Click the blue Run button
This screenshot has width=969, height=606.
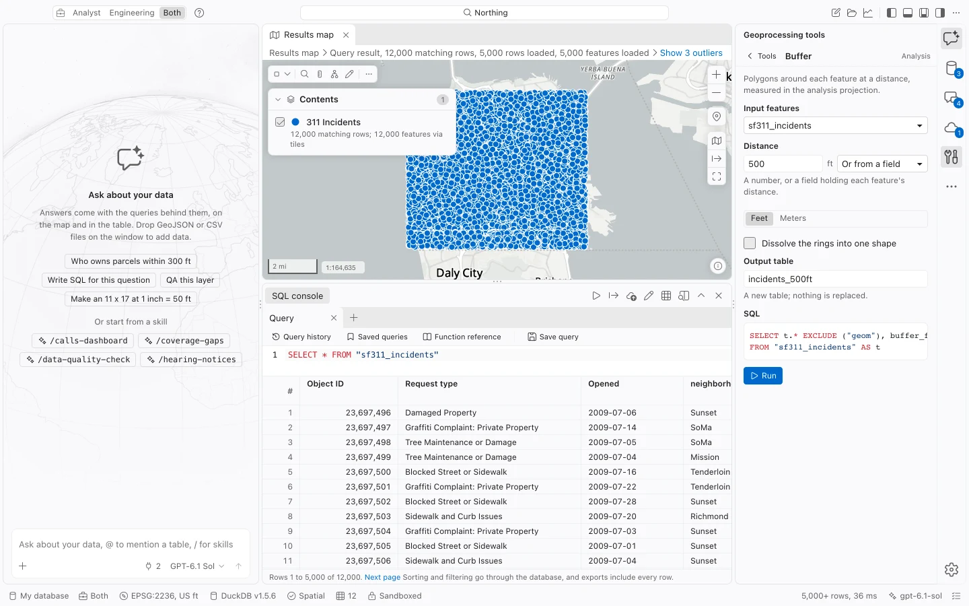click(x=763, y=376)
